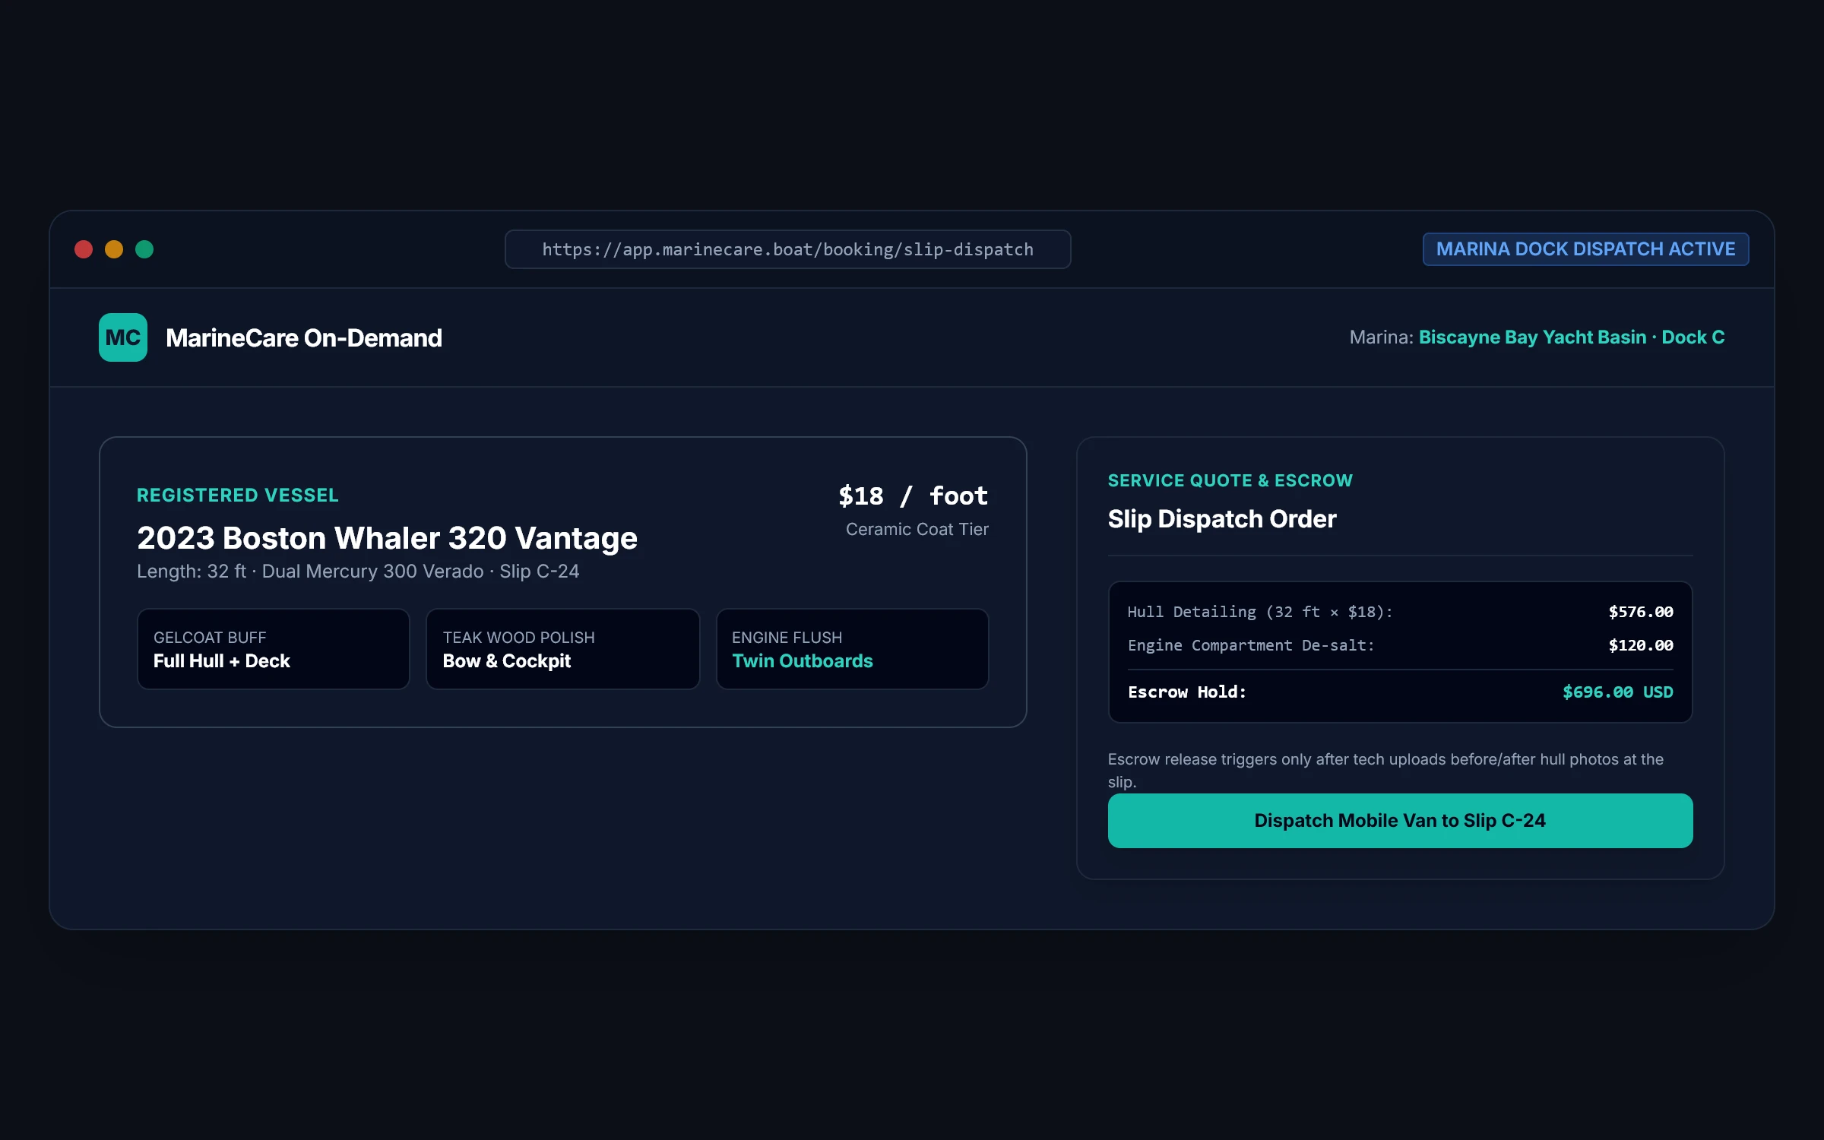This screenshot has height=1140, width=1824.
Task: Click the $576.00 amount
Action: pos(1641,612)
